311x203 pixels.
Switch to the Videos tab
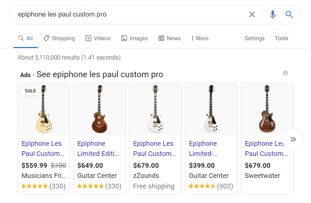98,39
